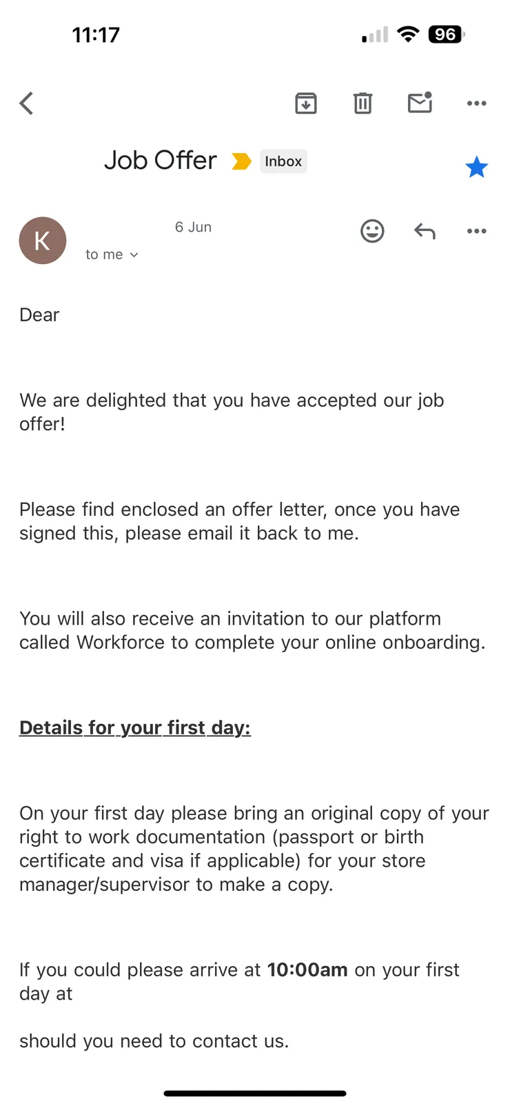Mark email as unread envelope icon

[x=420, y=103]
